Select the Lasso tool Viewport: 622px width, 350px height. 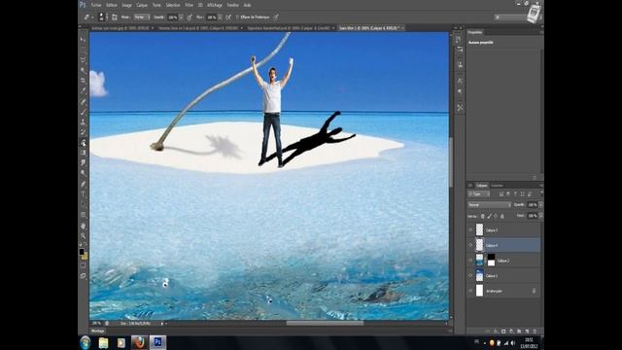tap(83, 60)
